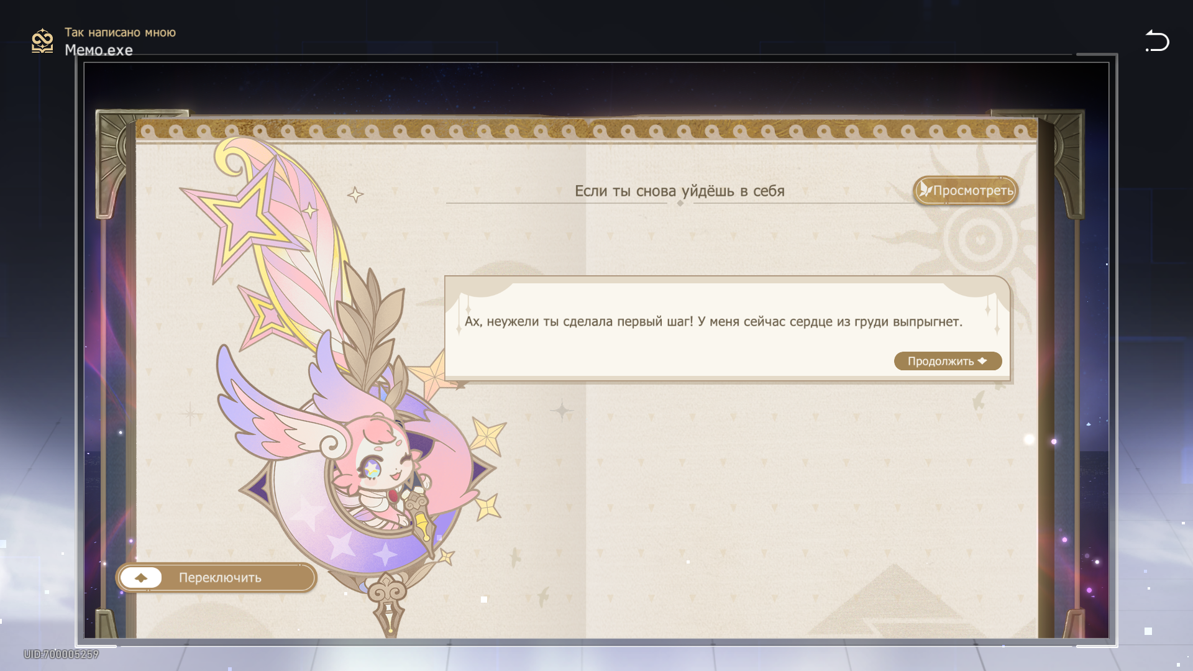Click the pyramid watermark on right page

(x=895, y=600)
